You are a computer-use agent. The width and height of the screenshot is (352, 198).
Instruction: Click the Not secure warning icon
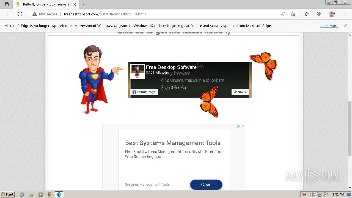point(35,14)
